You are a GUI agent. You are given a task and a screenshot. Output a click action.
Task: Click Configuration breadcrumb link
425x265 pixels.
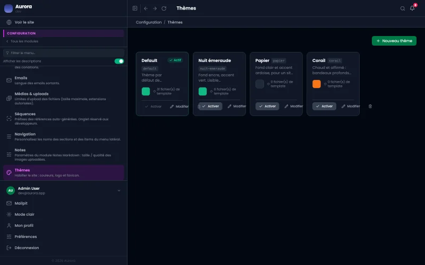[149, 22]
